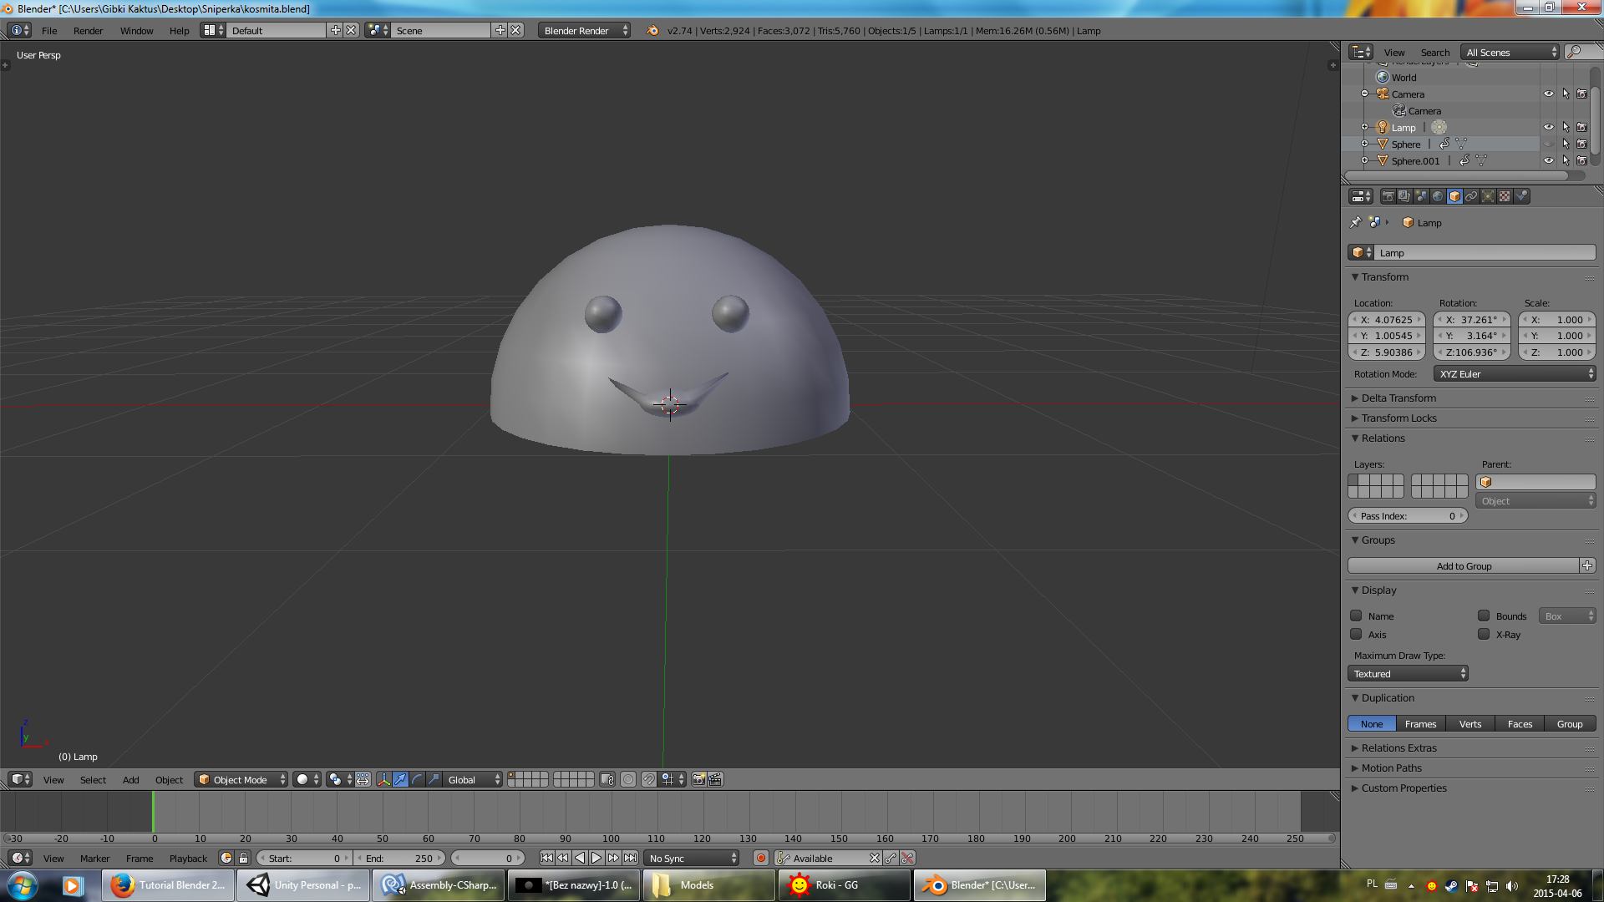This screenshot has height=902, width=1604.
Task: Open the Constraints properties tab
Action: pyautogui.click(x=1471, y=196)
